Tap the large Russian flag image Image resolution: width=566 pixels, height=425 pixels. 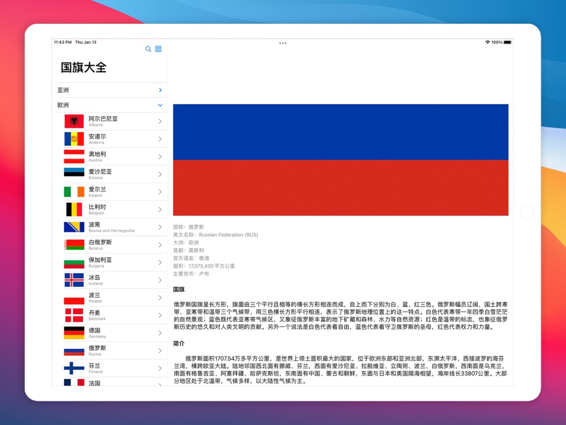pos(341,160)
